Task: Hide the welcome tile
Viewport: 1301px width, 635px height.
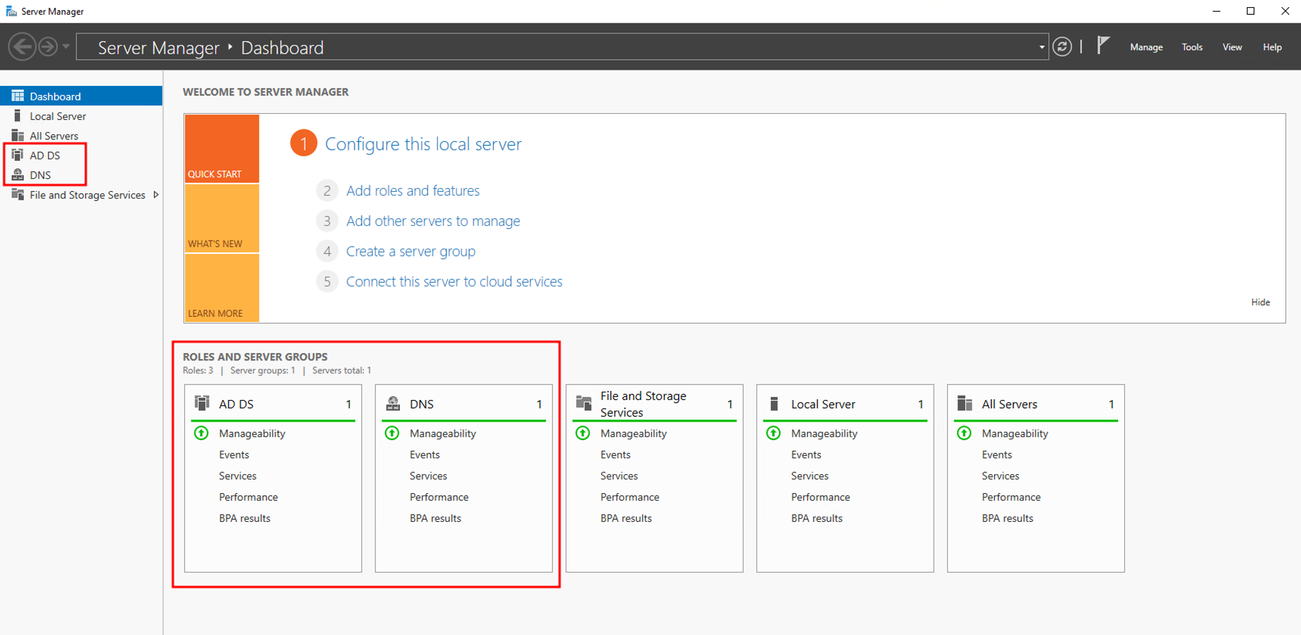Action: point(1261,302)
